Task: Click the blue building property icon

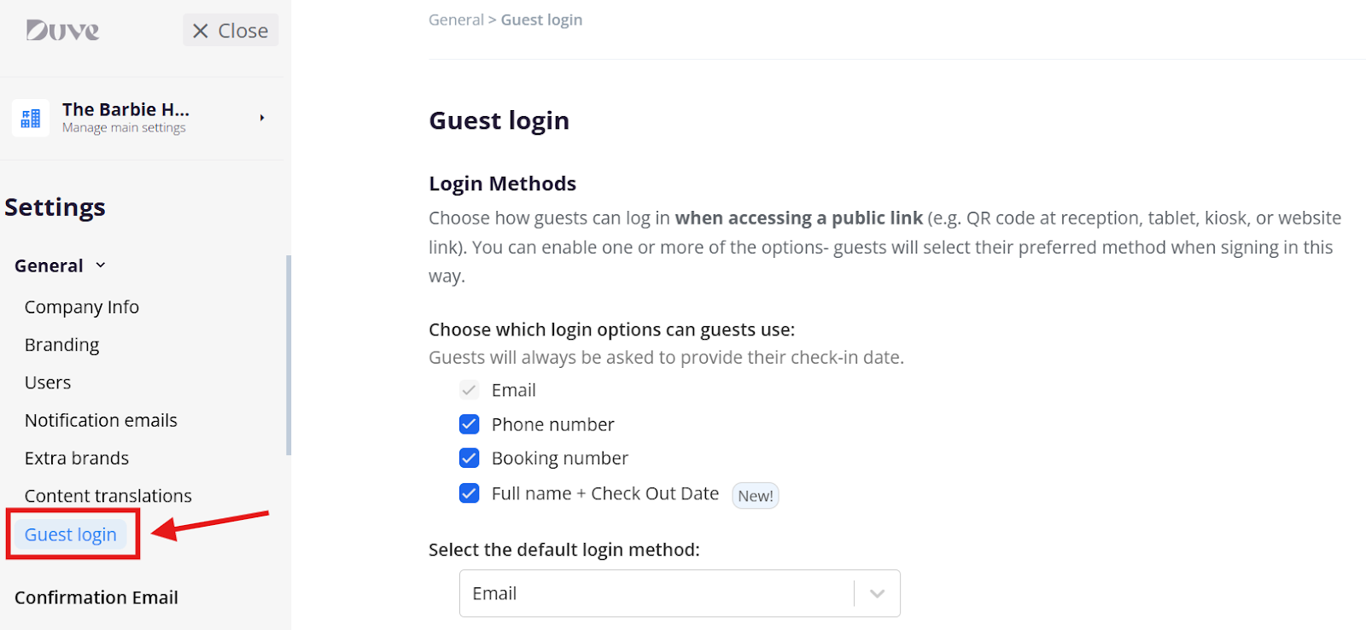Action: (x=31, y=118)
